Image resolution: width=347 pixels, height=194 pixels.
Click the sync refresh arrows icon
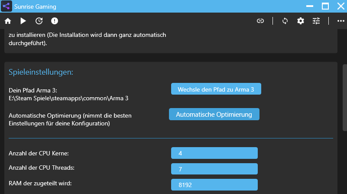[x=285, y=21]
